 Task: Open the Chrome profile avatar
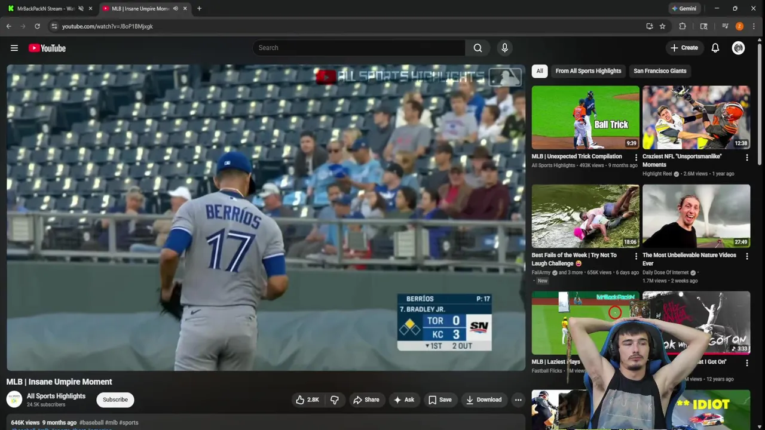(x=739, y=26)
